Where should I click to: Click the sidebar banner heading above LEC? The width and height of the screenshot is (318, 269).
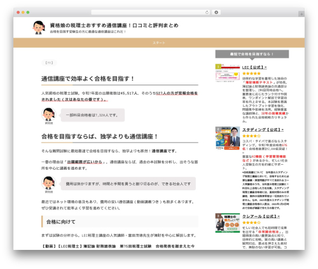(252, 54)
